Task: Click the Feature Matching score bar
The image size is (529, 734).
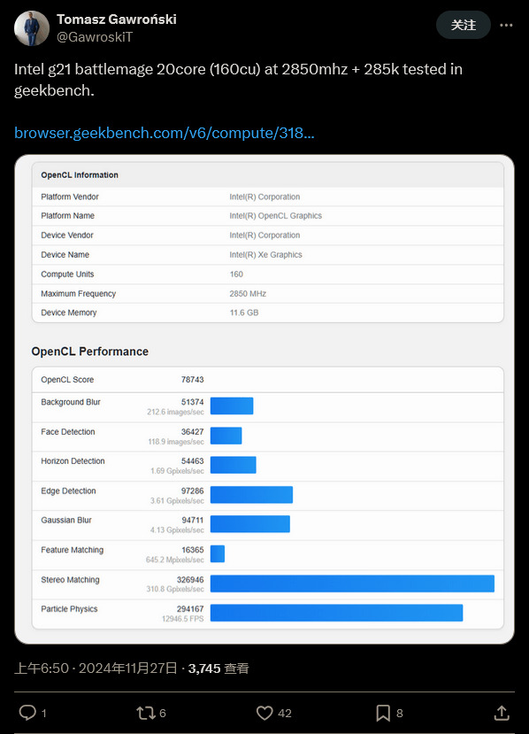Action: pyautogui.click(x=218, y=553)
